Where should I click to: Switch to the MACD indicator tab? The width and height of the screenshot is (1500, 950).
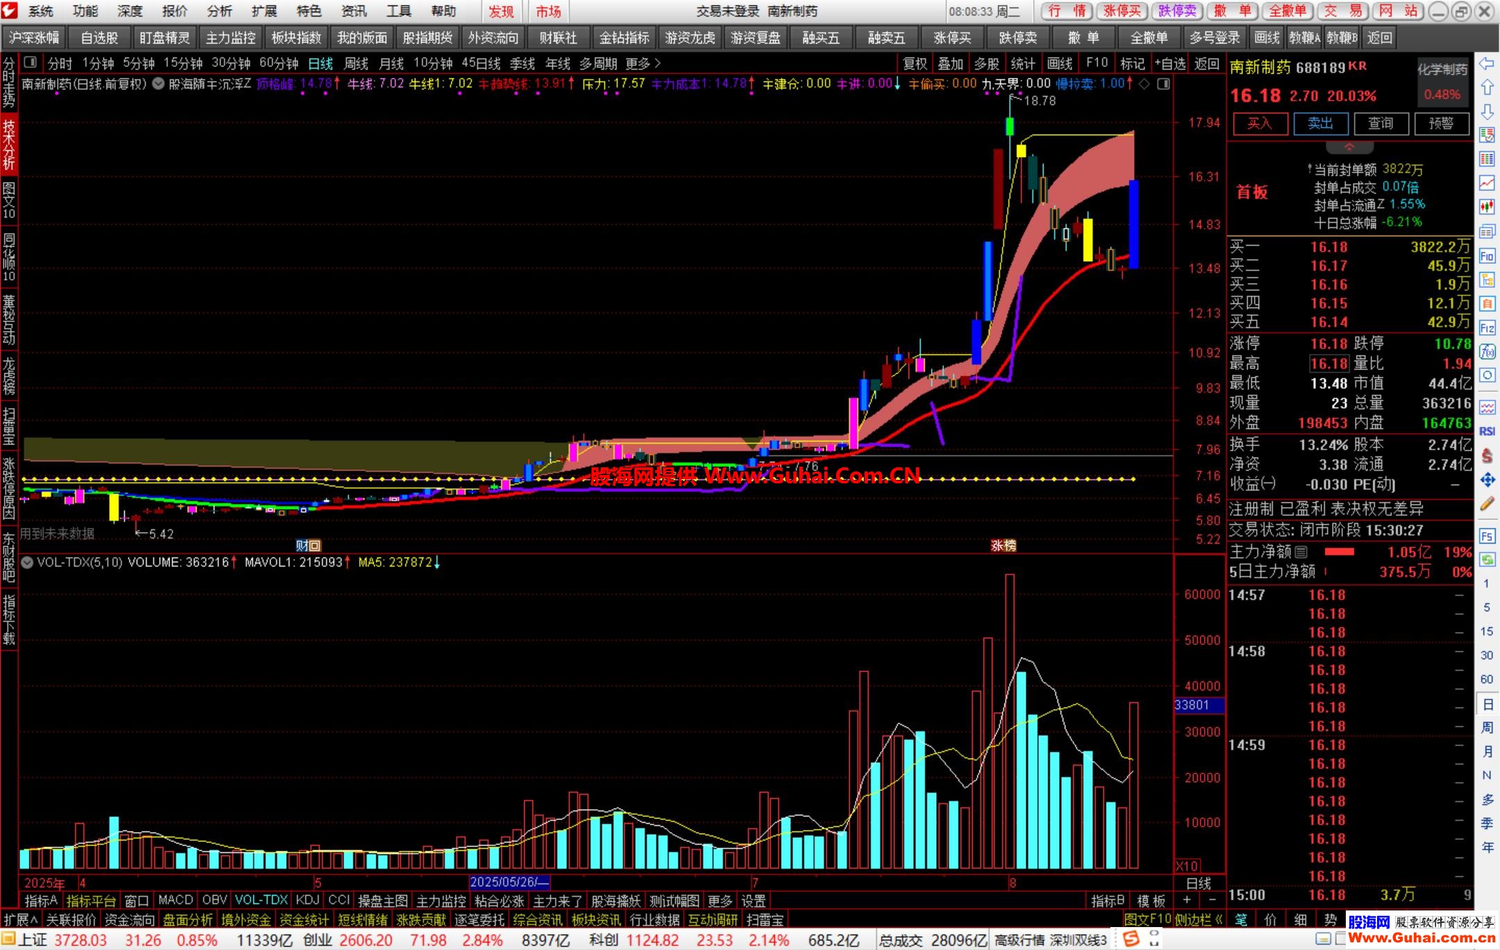pyautogui.click(x=176, y=900)
